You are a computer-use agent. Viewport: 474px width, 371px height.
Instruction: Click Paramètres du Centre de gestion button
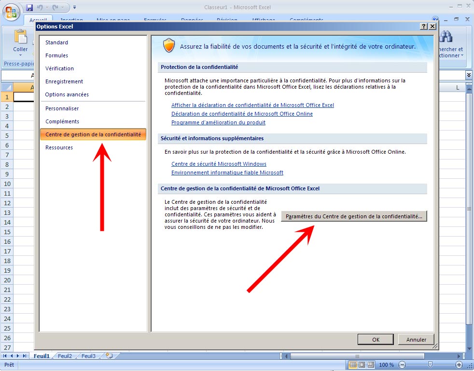point(354,216)
